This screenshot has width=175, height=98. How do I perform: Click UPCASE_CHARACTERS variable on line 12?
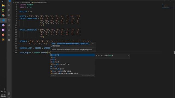pos(28,30)
